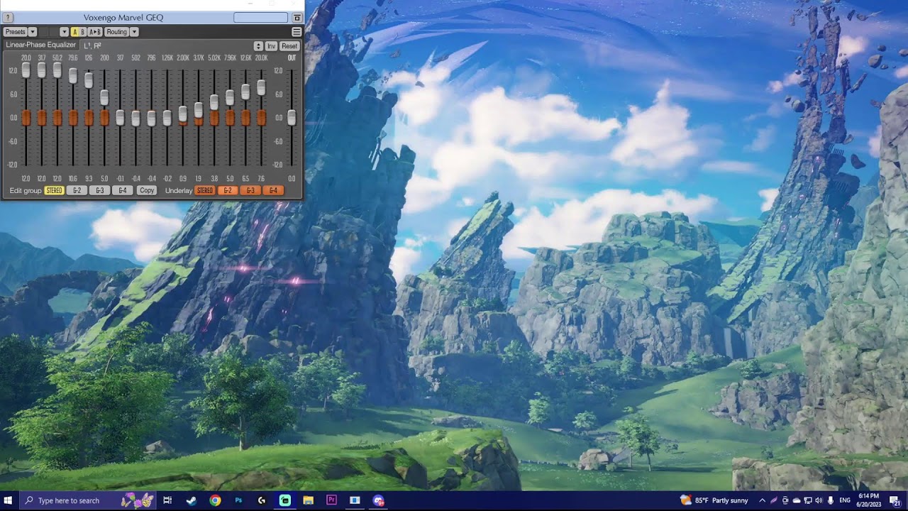Open the teal-green taskbar app icon
This screenshot has height=511, width=908.
[x=284, y=500]
